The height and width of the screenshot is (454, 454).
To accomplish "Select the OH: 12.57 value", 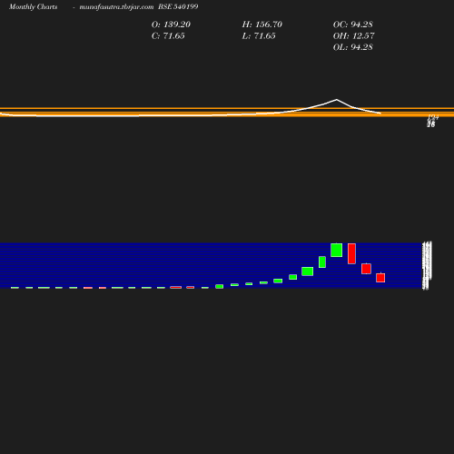I will [x=354, y=36].
